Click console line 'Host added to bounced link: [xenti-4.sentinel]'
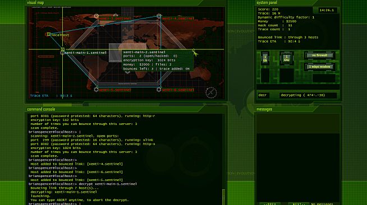This screenshot has width=367, height=205. (76, 164)
